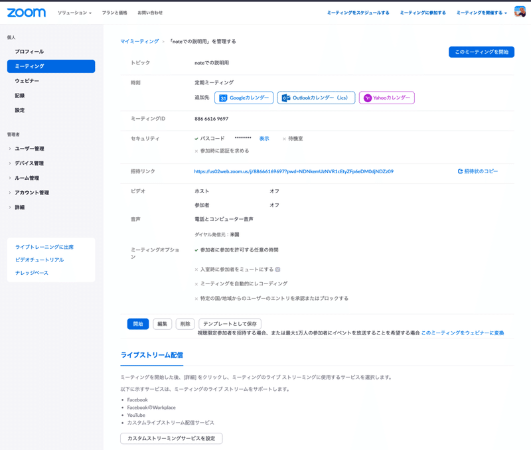The height and width of the screenshot is (450, 531).
Task: Expand ユーザー管理 in the sidebar
Action: point(29,149)
